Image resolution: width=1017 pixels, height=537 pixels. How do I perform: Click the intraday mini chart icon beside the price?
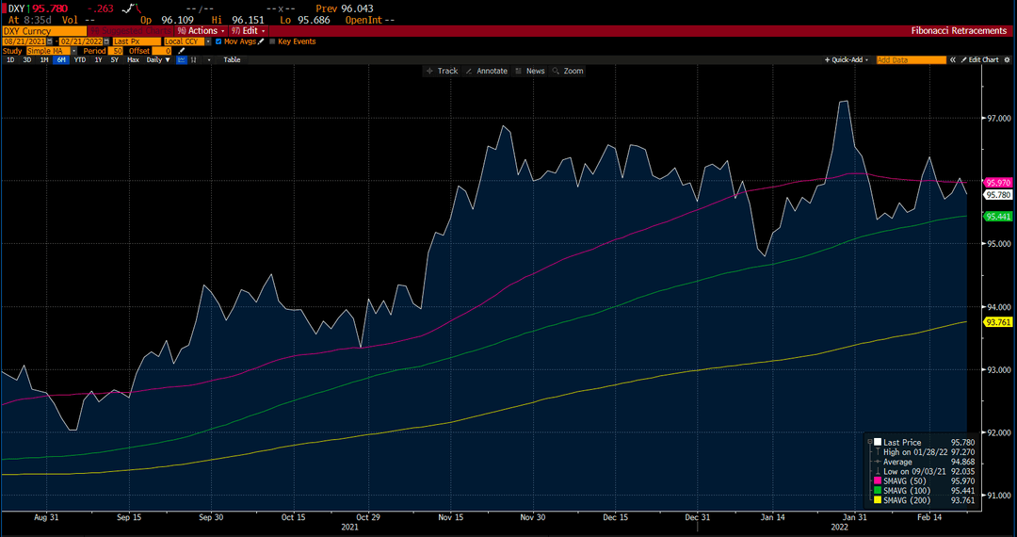tap(133, 8)
